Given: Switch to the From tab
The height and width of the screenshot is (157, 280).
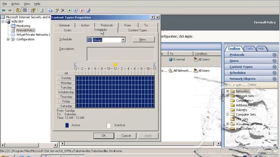Looking at the screenshot, I should click(x=127, y=25).
